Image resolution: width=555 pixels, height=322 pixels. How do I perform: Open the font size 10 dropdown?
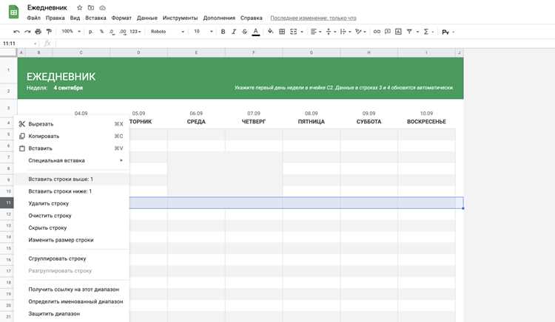[203, 32]
